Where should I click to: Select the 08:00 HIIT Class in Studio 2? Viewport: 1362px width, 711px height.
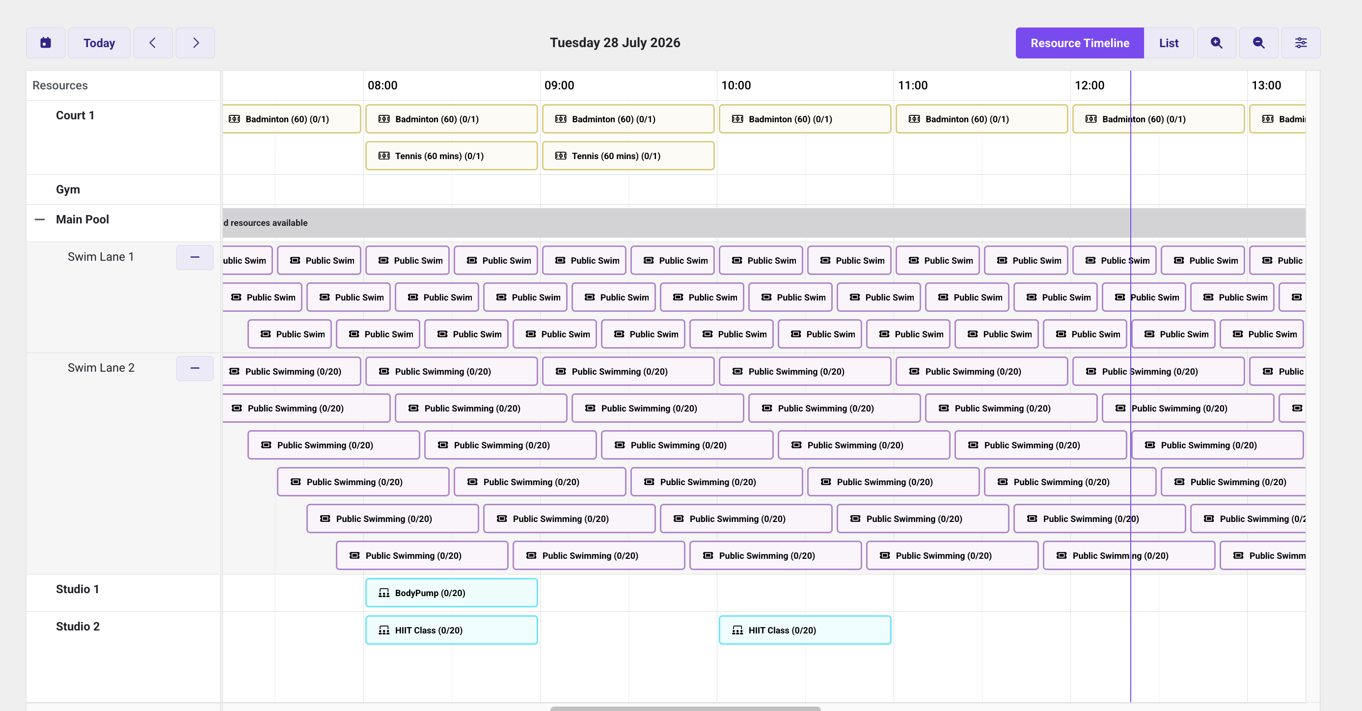[452, 630]
